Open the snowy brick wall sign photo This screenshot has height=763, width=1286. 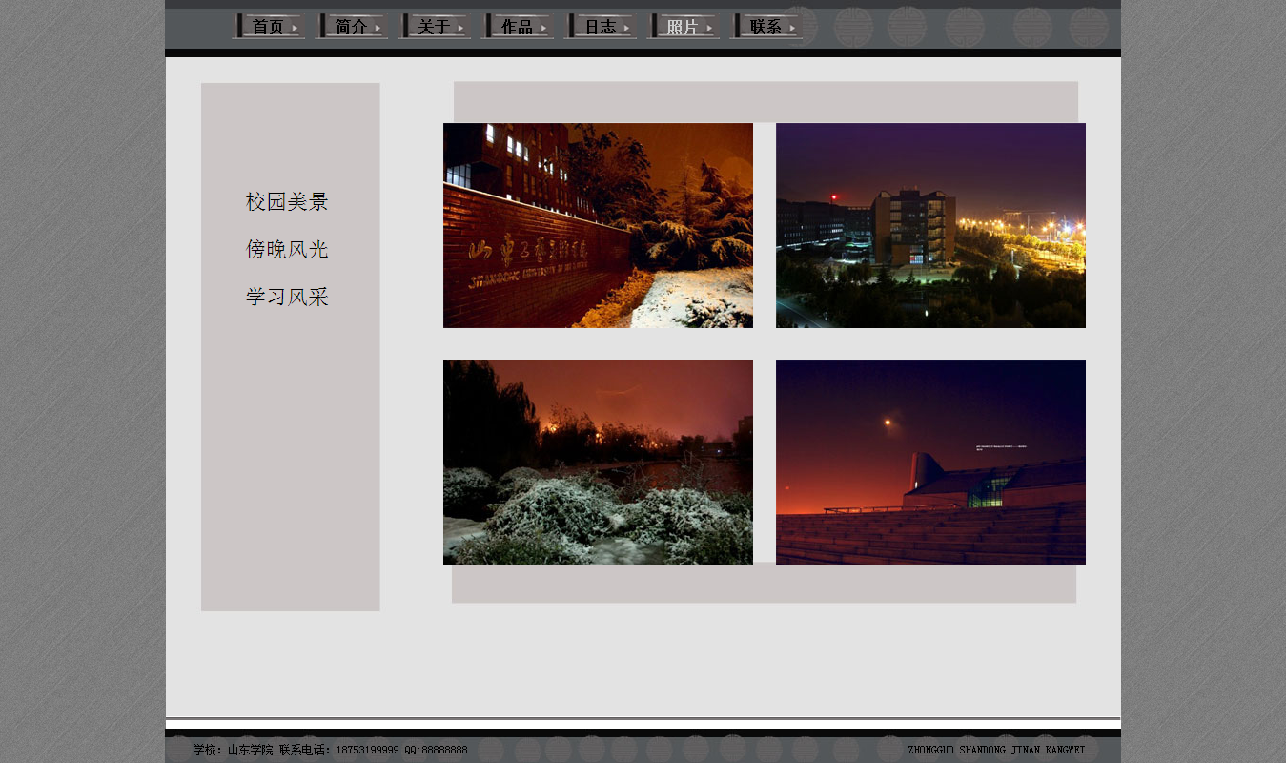(598, 225)
